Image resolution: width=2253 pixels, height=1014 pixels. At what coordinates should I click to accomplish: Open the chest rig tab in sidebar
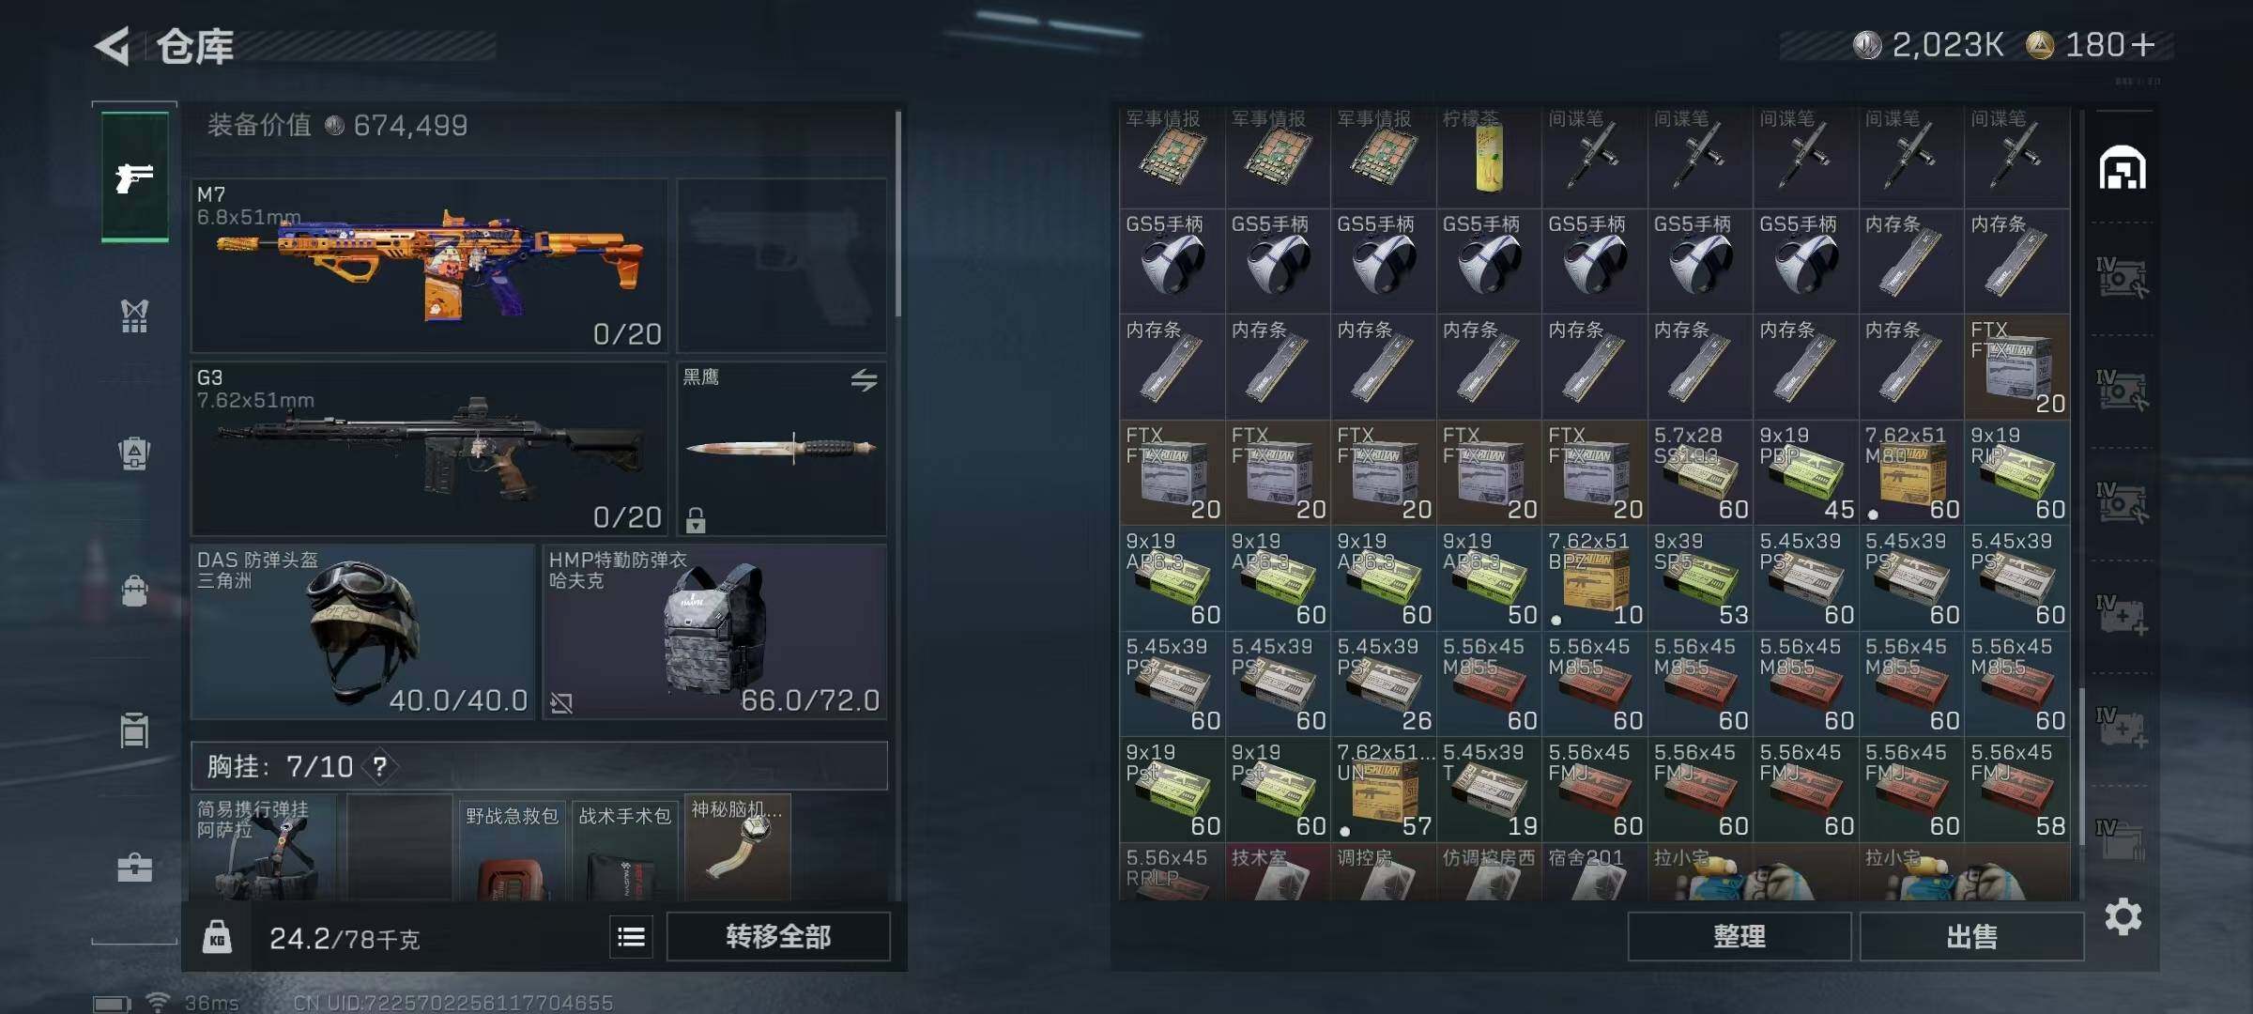(x=135, y=315)
